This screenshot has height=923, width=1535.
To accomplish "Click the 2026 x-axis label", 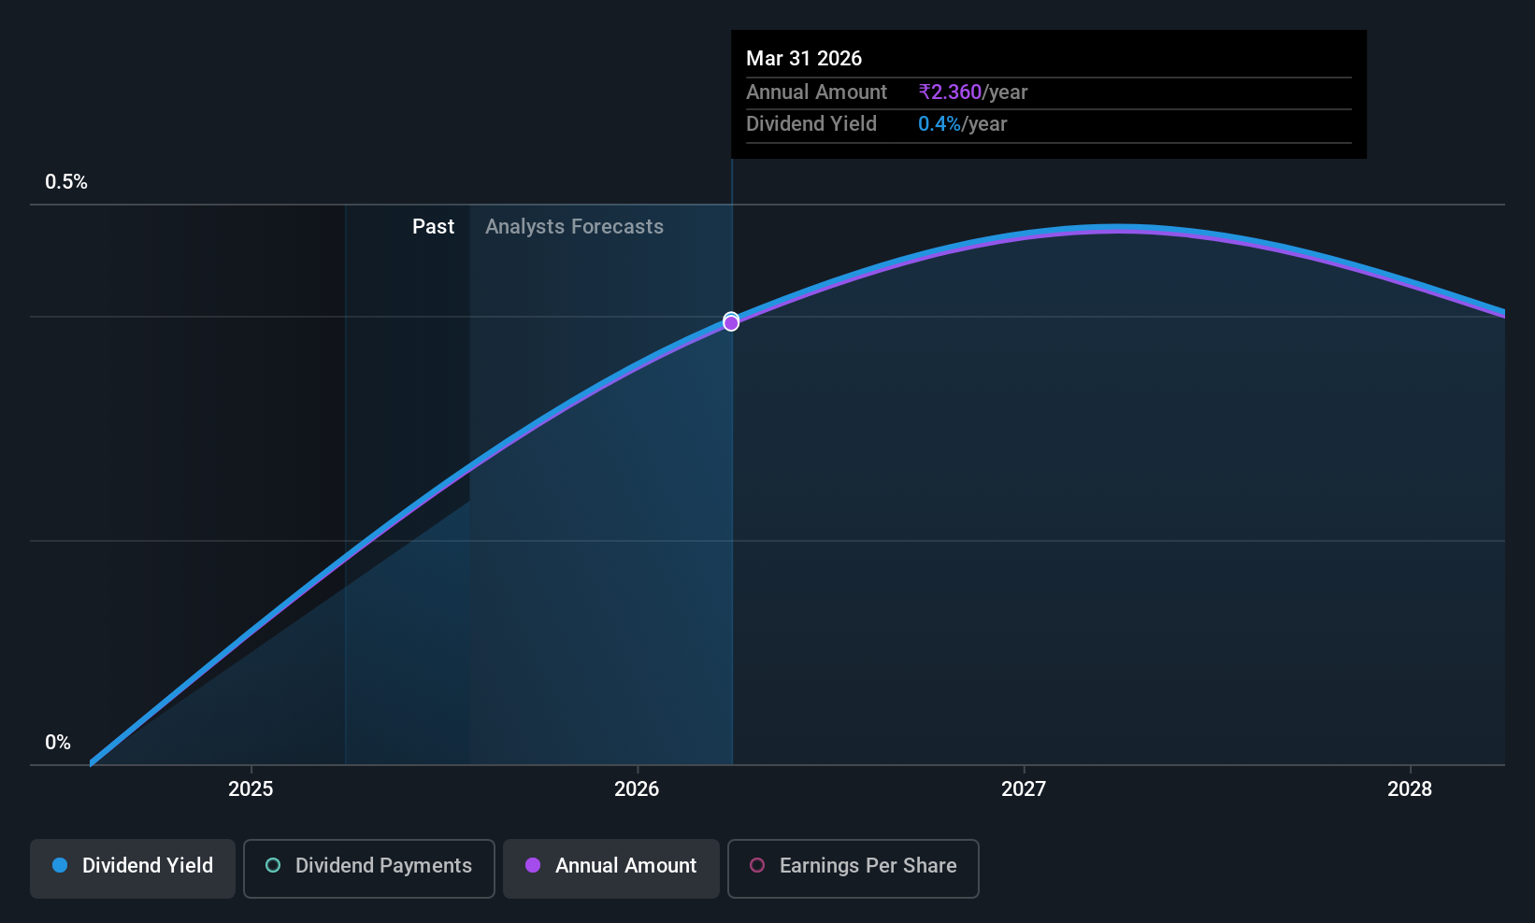I will pos(637,788).
